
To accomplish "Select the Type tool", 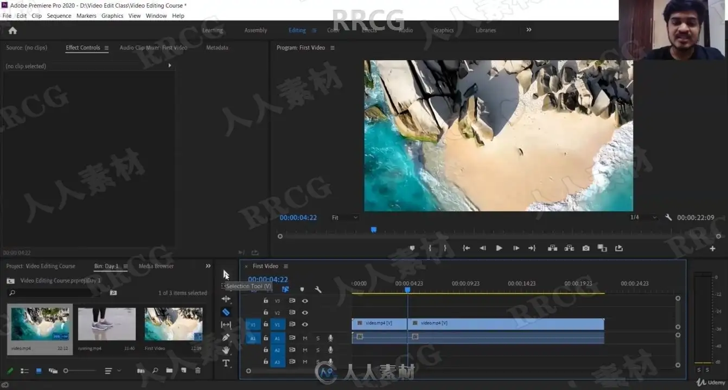I will [226, 363].
